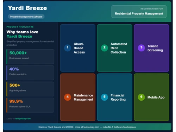Click the Residential Property Management recommendation text

click(x=139, y=14)
